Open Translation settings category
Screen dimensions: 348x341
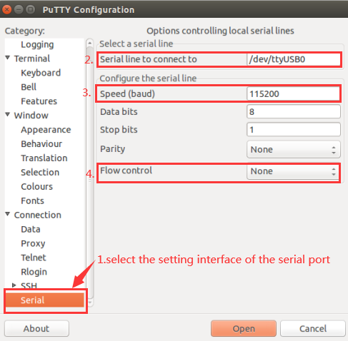44,158
